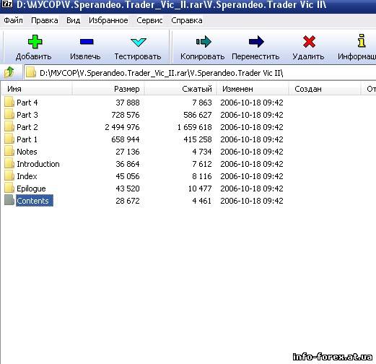Open the Сервис menu
376x364 pixels.
point(149,20)
